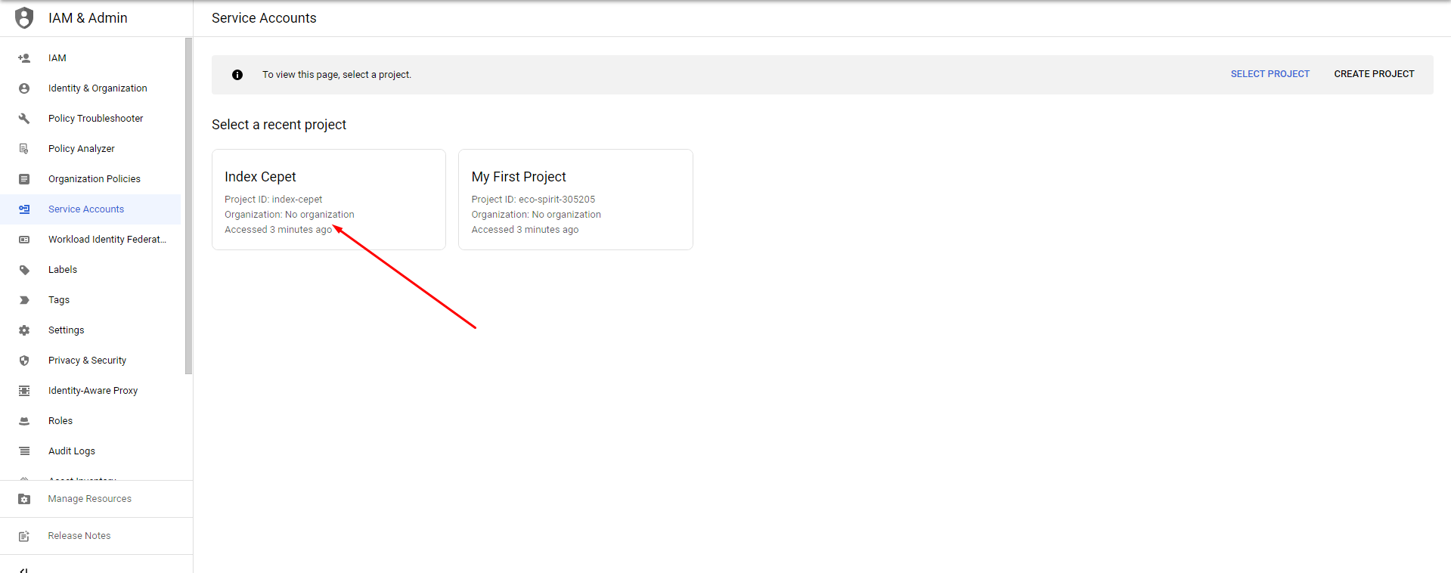Open the Roles page
The image size is (1451, 573).
pos(91,421)
